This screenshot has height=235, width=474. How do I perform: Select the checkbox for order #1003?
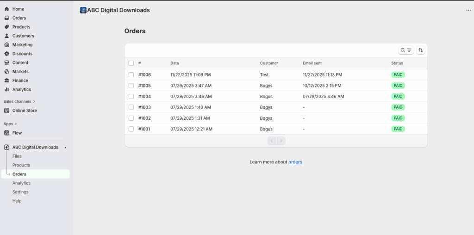point(131,107)
